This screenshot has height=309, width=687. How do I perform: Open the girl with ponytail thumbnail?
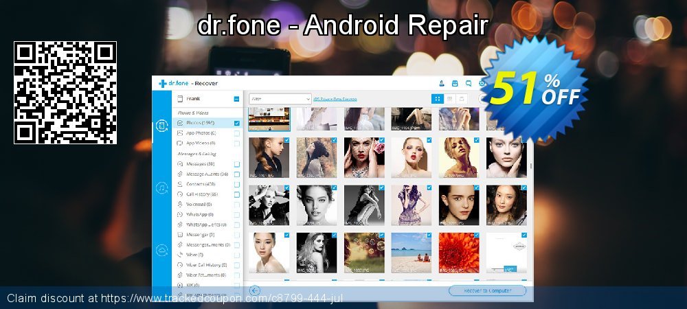[269, 157]
